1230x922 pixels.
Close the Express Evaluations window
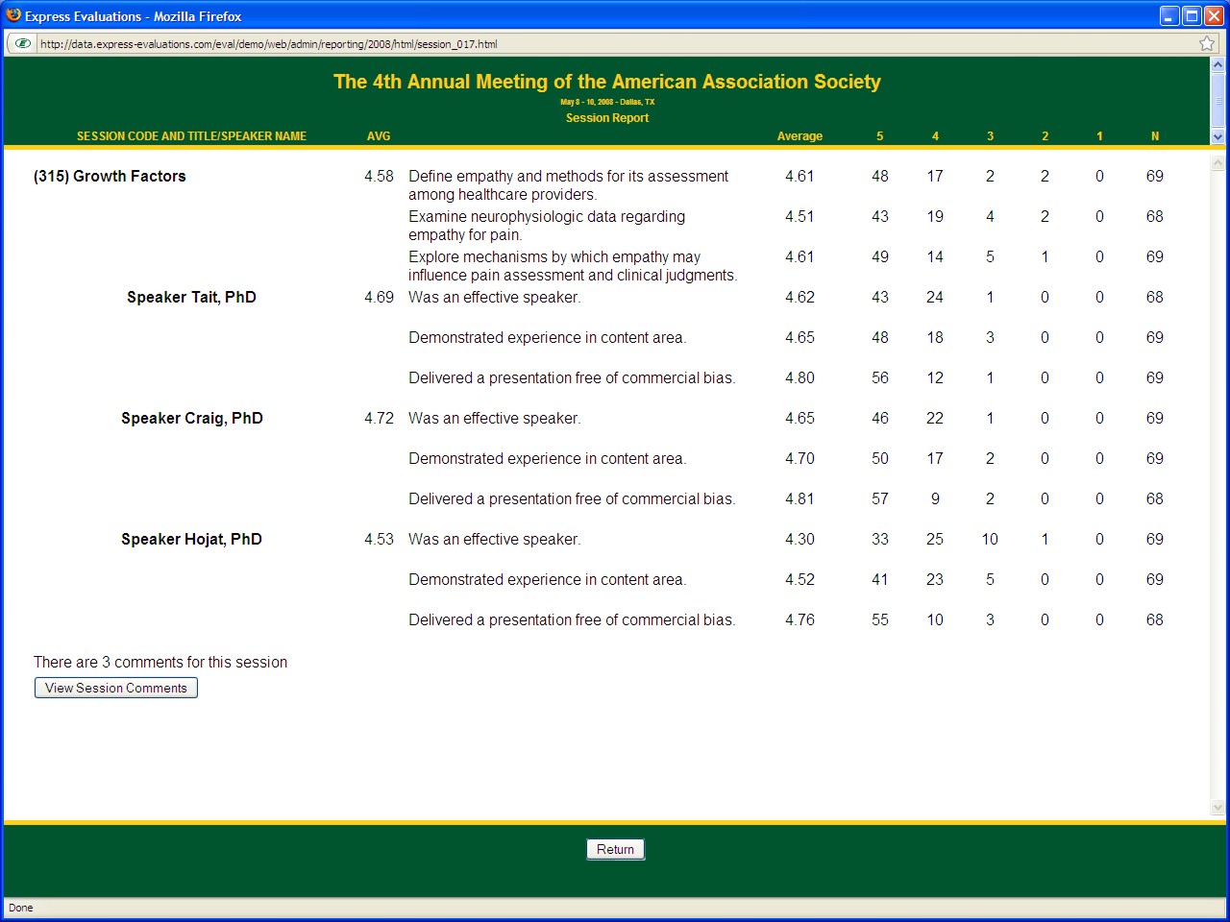pos(1214,16)
